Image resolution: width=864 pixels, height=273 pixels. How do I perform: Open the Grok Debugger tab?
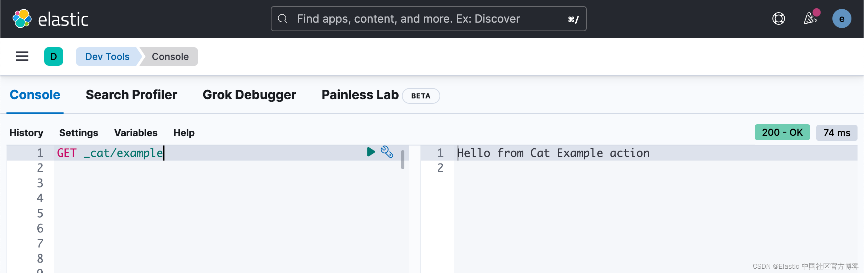coord(249,94)
